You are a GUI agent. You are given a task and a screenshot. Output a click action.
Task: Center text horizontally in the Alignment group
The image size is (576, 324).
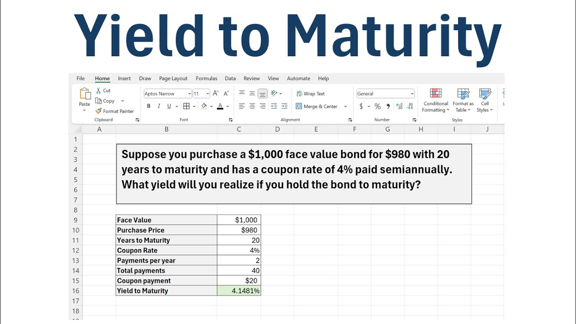(252, 106)
